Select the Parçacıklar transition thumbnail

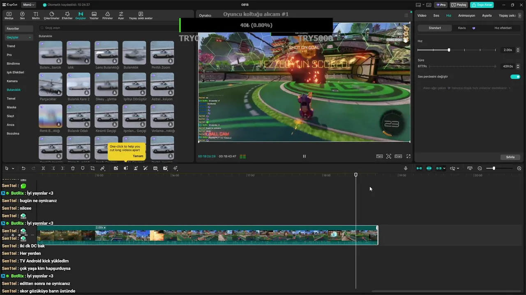[x=51, y=84]
